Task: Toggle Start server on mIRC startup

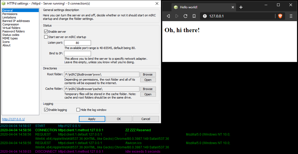Action: coord(46,37)
